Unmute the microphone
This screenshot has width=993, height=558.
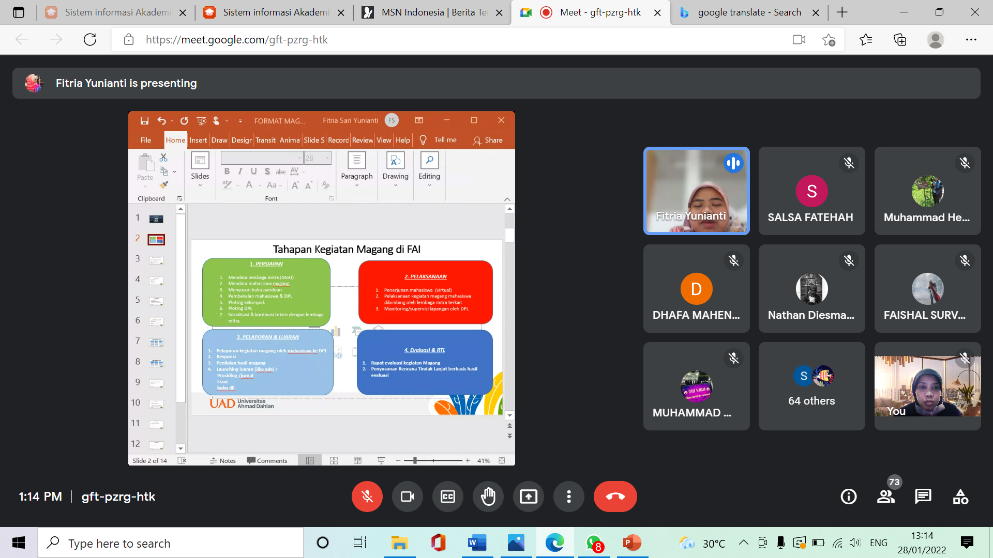[x=367, y=497]
